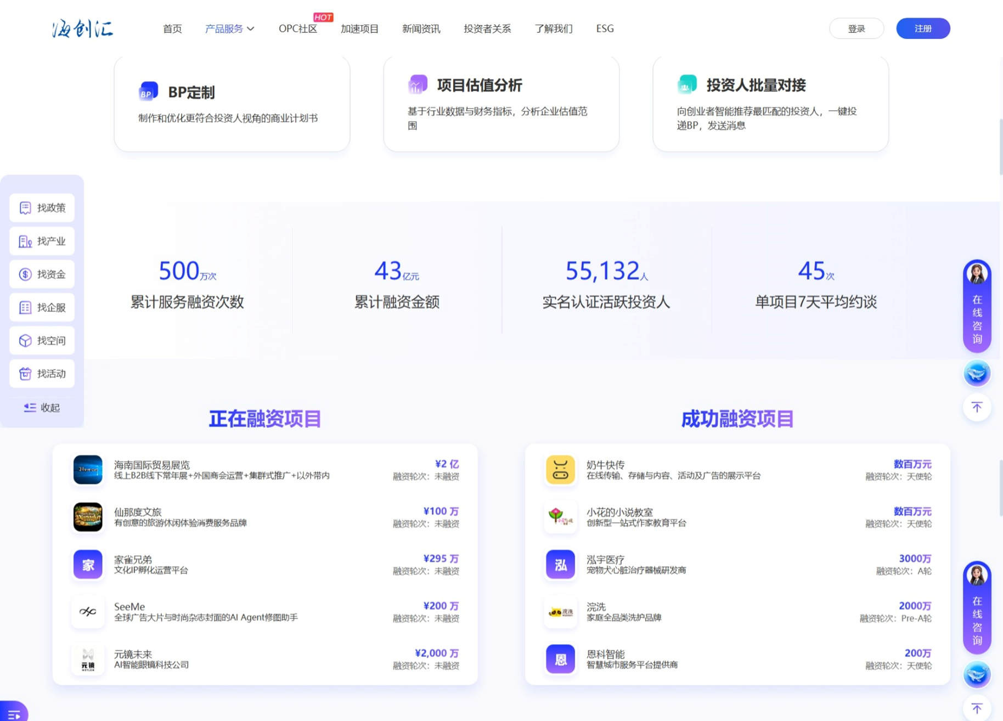Click the 海创汇 logo in header
Image resolution: width=1003 pixels, height=721 pixels.
click(83, 29)
